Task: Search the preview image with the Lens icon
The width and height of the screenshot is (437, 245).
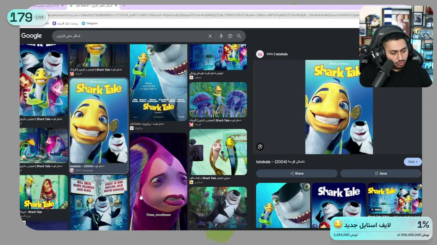Action: pos(260,147)
